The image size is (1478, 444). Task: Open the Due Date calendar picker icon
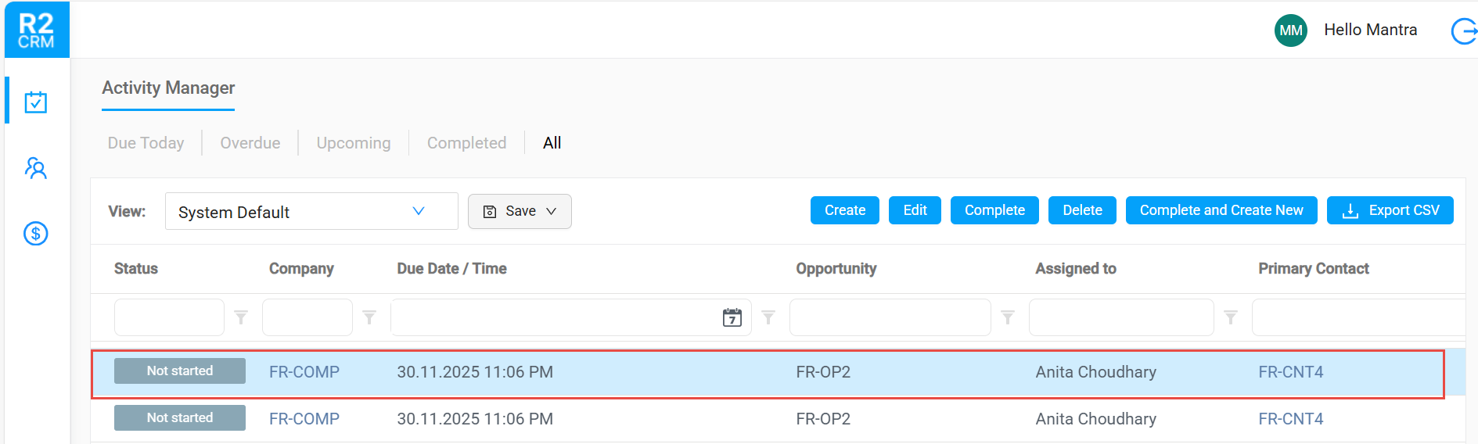[x=732, y=317]
